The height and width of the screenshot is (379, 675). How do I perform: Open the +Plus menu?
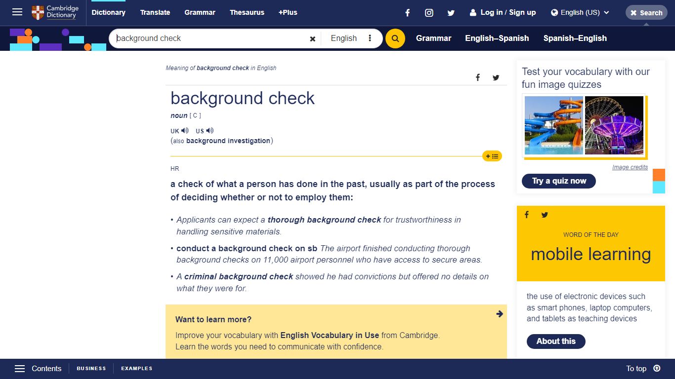tap(288, 12)
